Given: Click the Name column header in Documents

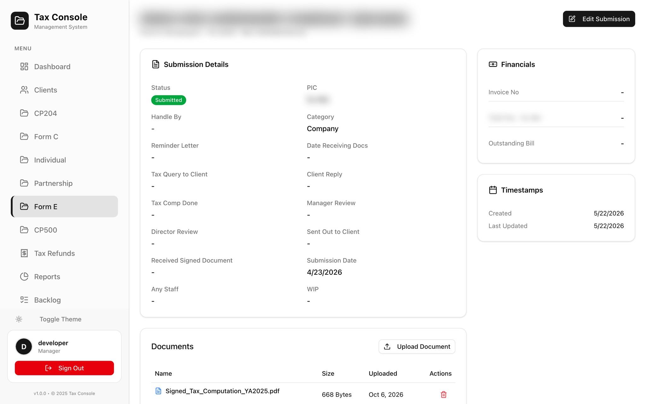Looking at the screenshot, I should [x=163, y=373].
